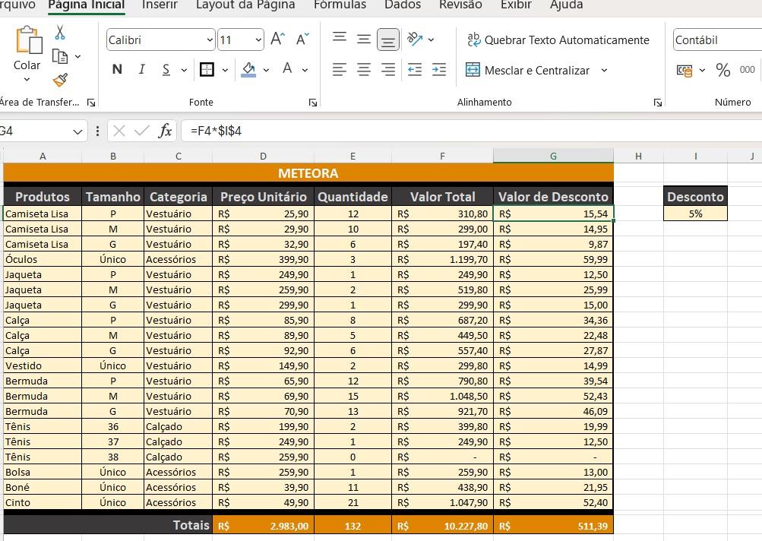Click the METEORA title cell
762x541 pixels.
point(308,173)
